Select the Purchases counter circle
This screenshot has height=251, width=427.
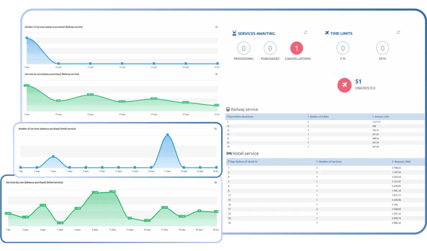tap(270, 48)
